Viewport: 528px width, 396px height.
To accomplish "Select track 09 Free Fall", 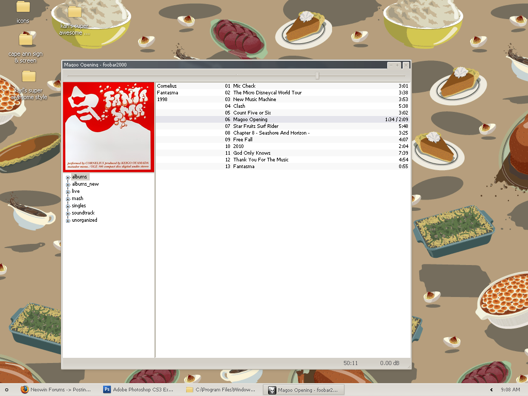I will pyautogui.click(x=282, y=140).
